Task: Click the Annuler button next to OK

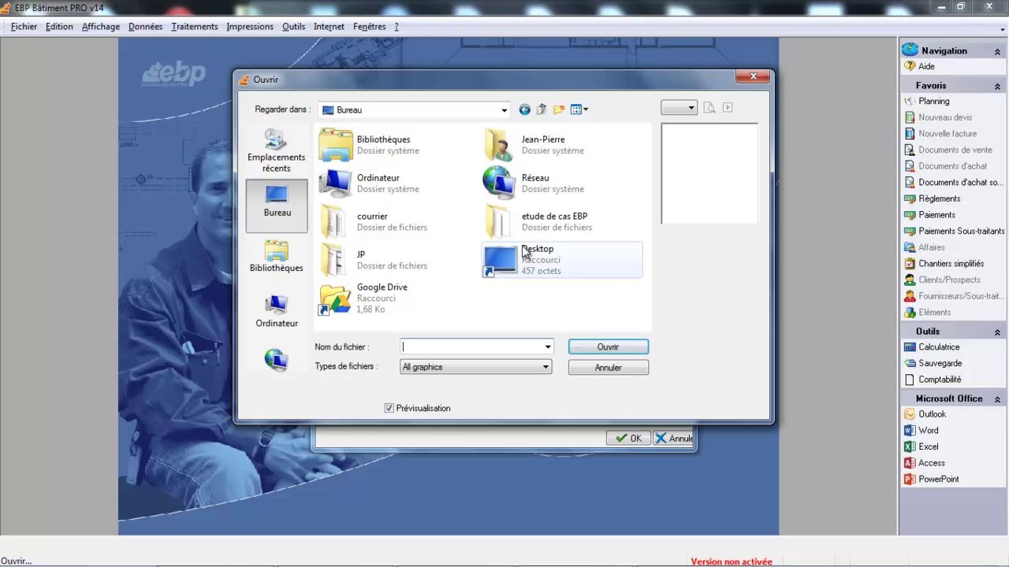Action: [673, 439]
